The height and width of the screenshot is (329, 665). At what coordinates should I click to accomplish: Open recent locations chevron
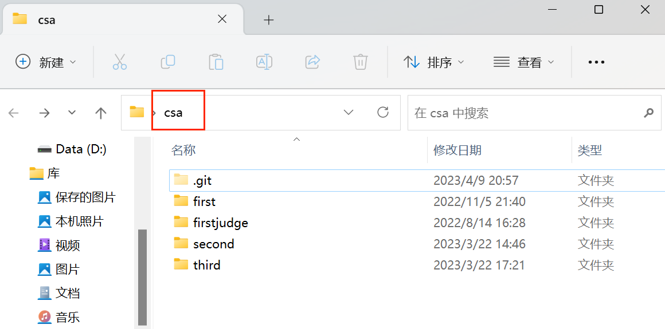(x=72, y=113)
